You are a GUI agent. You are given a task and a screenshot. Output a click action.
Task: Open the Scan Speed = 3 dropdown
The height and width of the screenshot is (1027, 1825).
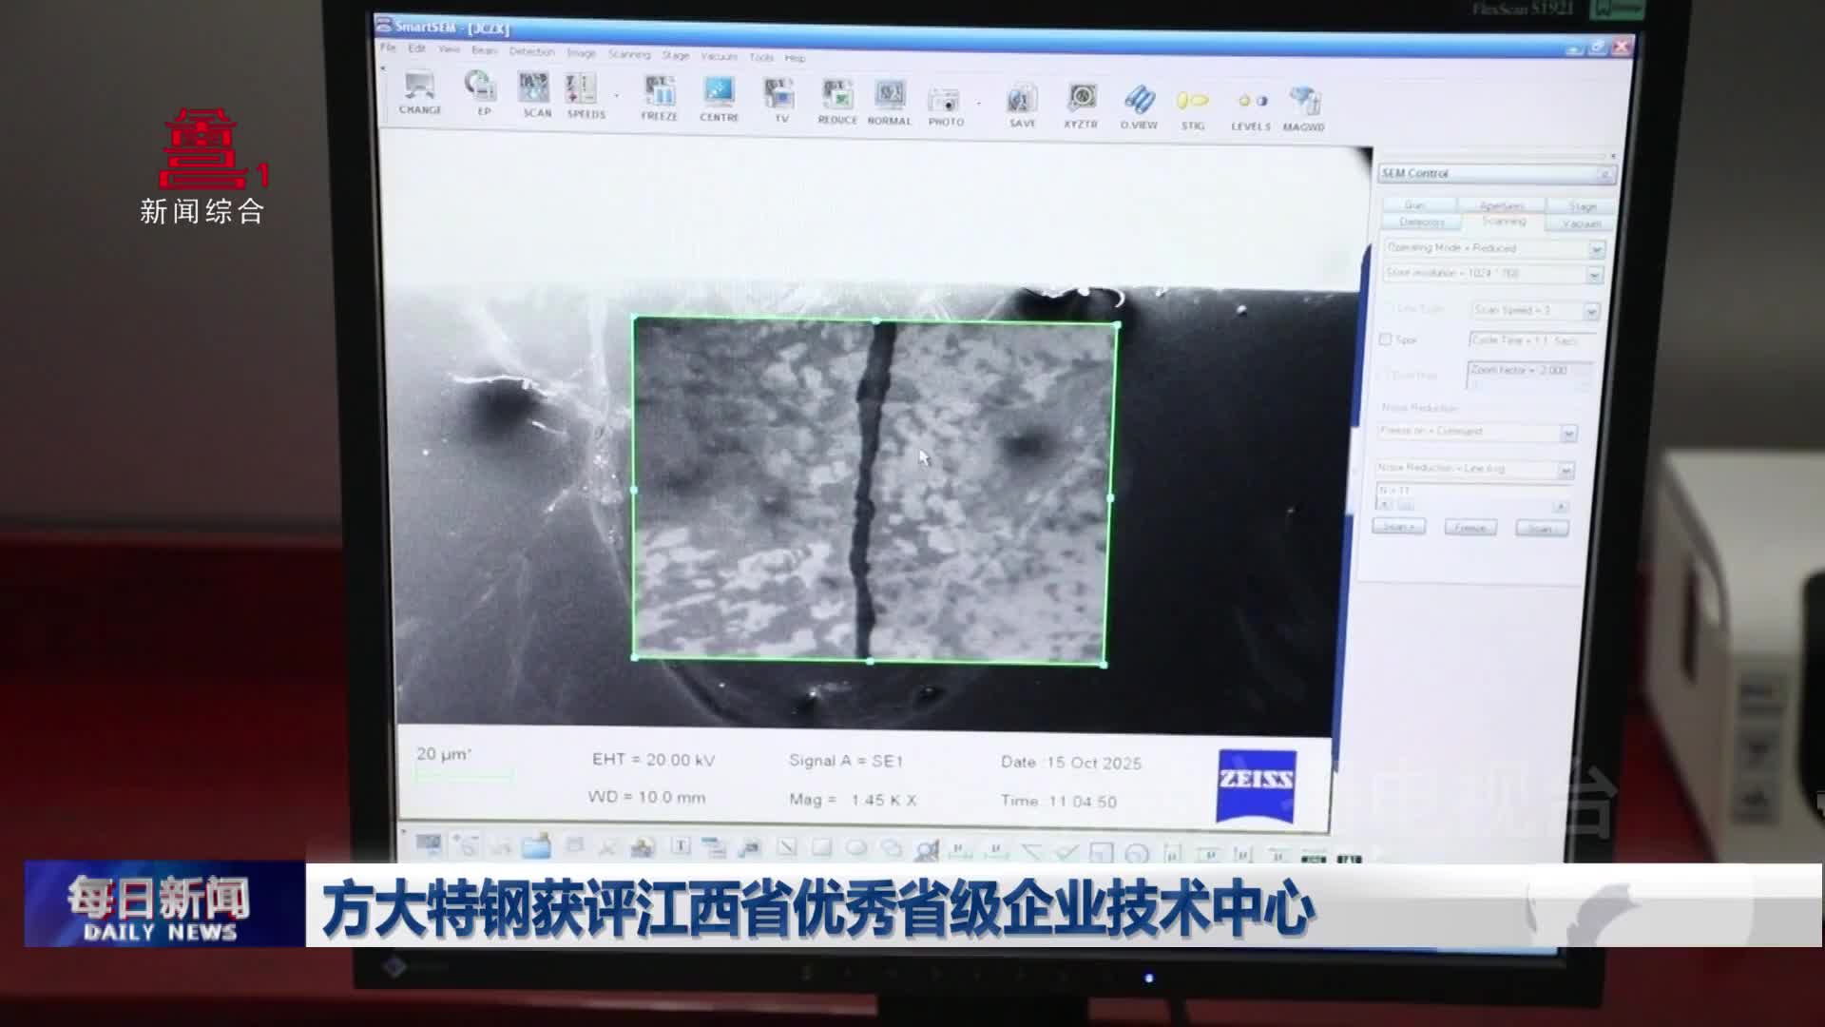point(1591,311)
